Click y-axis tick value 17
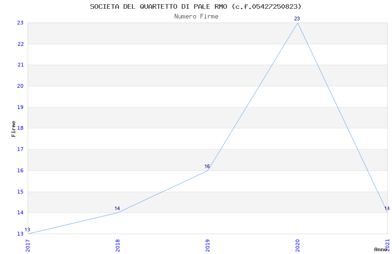Image resolution: width=392 pixels, height=254 pixels. click(20, 149)
